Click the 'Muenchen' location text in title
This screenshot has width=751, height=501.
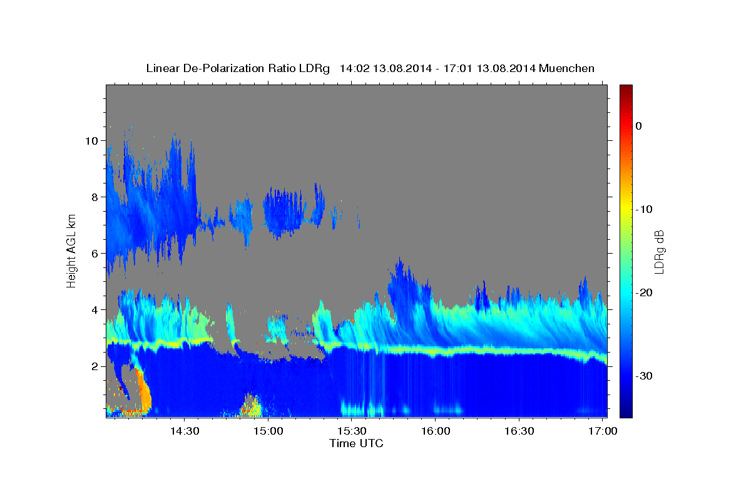[565, 68]
